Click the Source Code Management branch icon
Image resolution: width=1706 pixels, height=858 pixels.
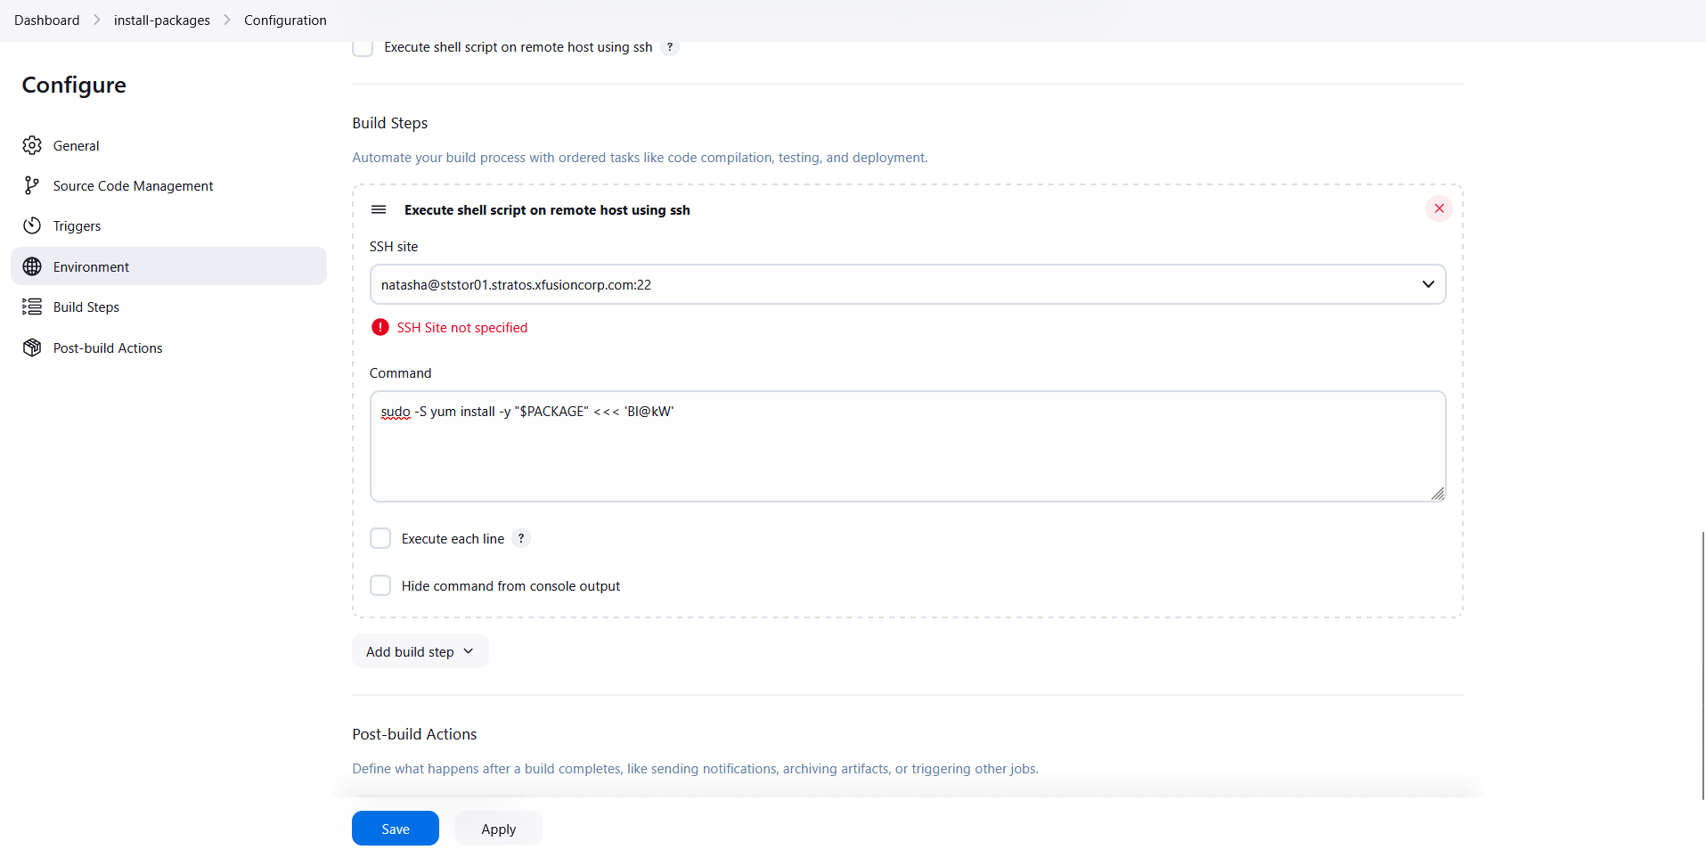[32, 185]
